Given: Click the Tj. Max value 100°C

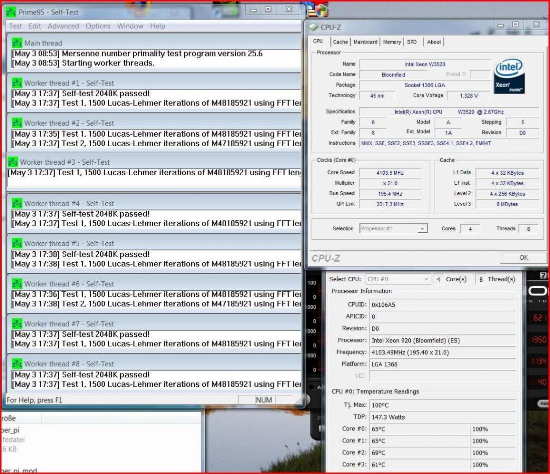Looking at the screenshot, I should click(442, 405).
